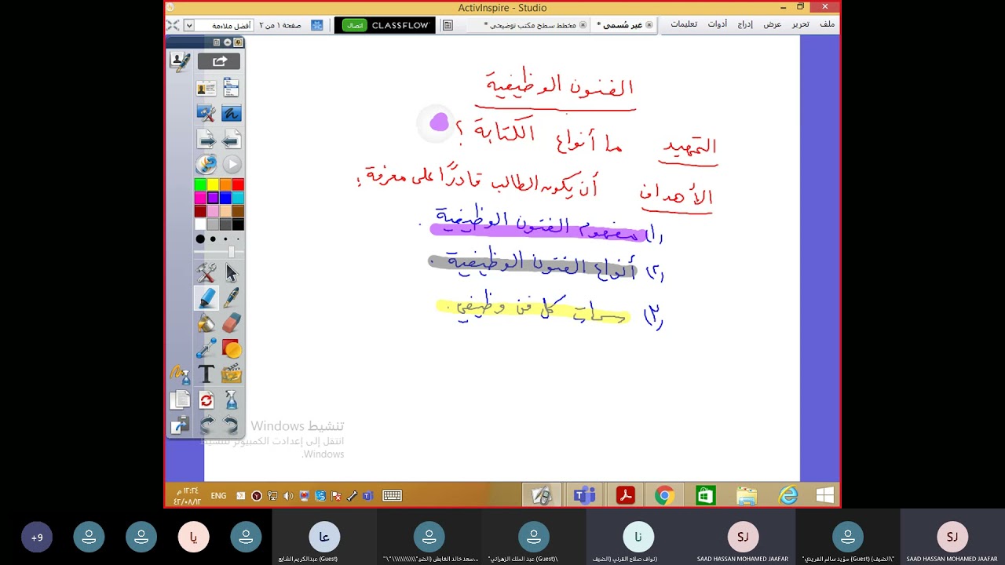Open the عرض menu
Screen dimensions: 1005x565
point(773,24)
